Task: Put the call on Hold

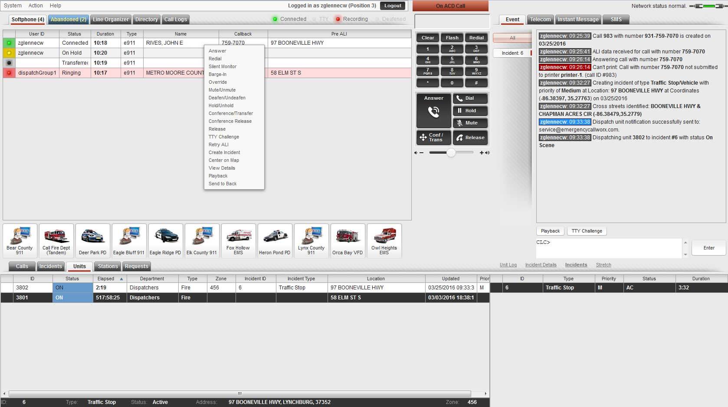Action: coord(470,111)
